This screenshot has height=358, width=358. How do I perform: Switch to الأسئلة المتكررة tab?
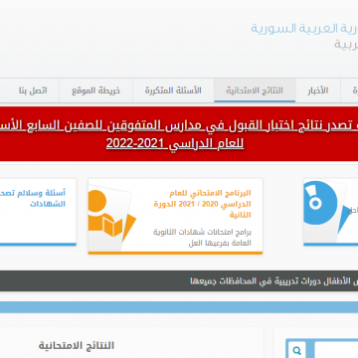point(173,90)
